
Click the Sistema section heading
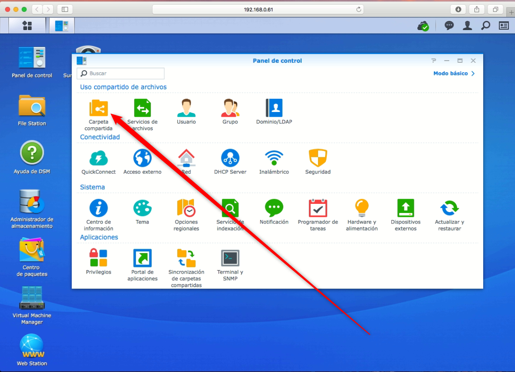[92, 187]
